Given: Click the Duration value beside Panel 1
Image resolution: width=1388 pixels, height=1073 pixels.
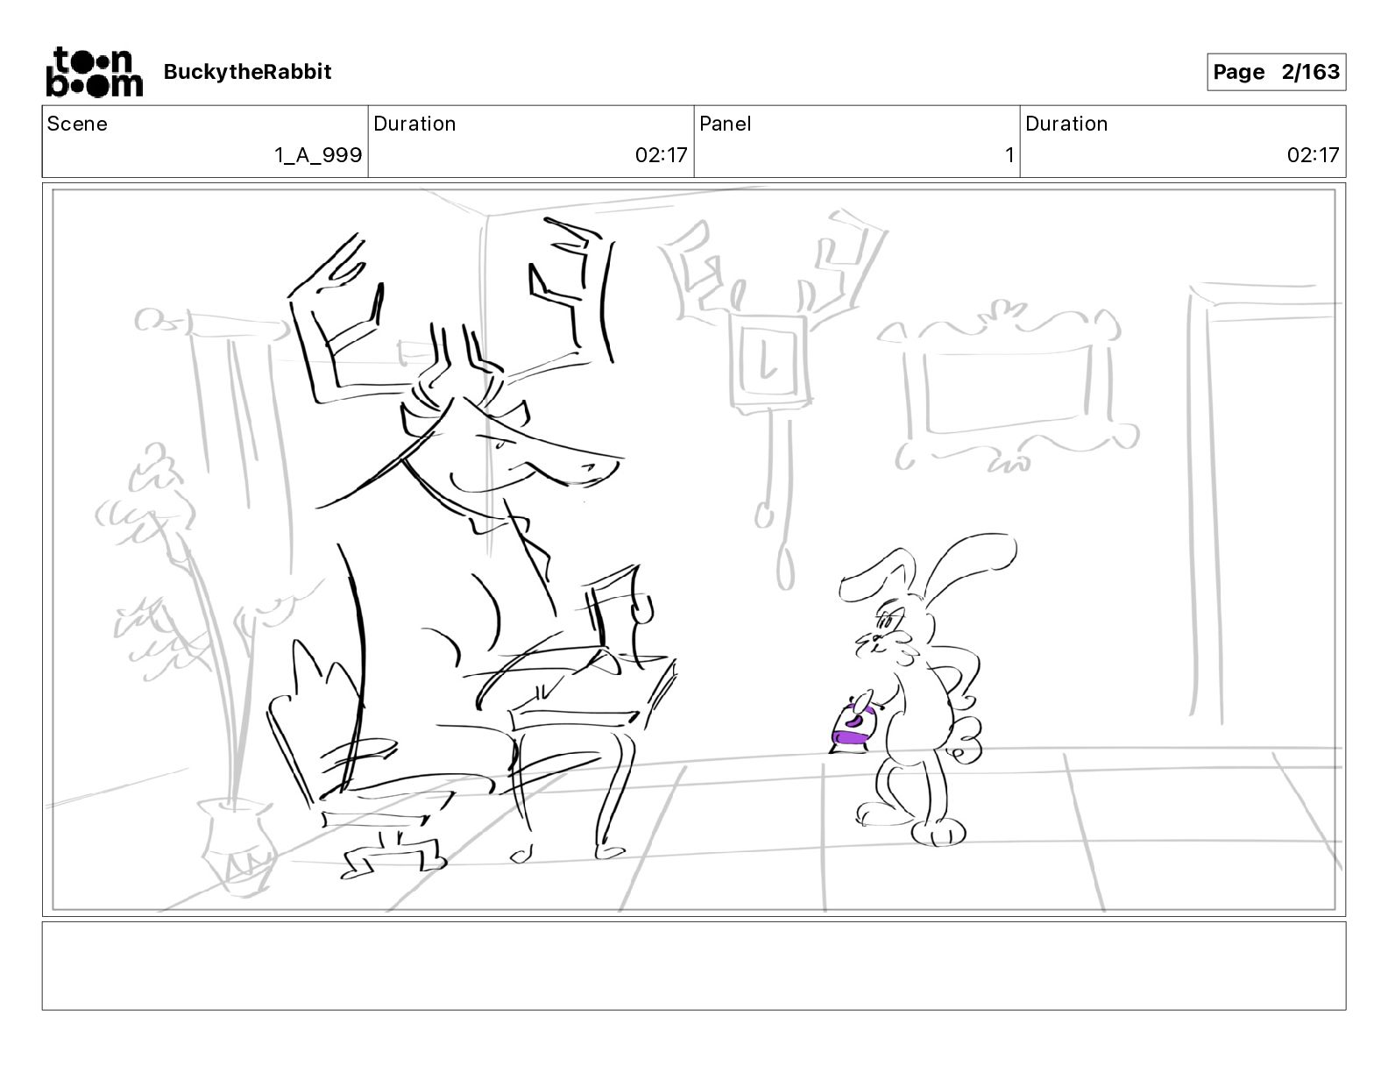Looking at the screenshot, I should [x=1313, y=155].
